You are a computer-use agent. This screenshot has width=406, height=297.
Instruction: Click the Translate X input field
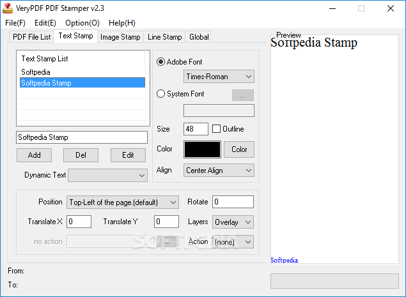click(x=79, y=222)
